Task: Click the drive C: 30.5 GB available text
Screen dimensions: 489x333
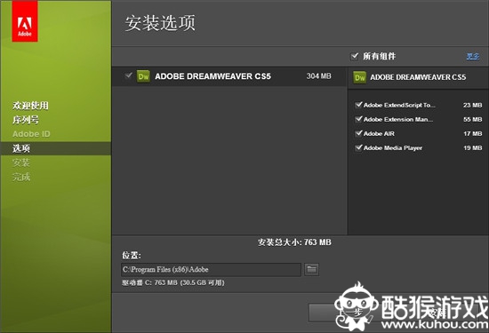Action: click(x=173, y=283)
